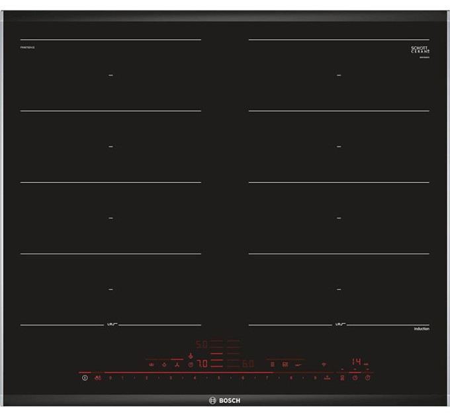Viewport: 450px width, 417px height.
Task: Select the zone showing 5.0
Action: [x=201, y=344]
